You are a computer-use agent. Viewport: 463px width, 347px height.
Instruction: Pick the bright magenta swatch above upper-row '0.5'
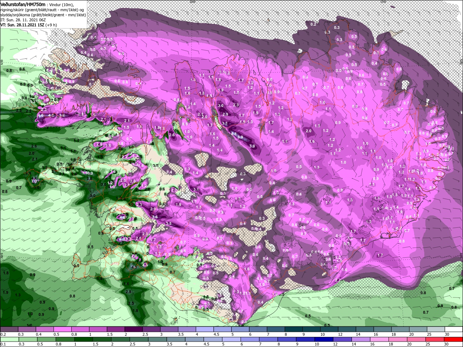pyautogui.click(x=62, y=329)
